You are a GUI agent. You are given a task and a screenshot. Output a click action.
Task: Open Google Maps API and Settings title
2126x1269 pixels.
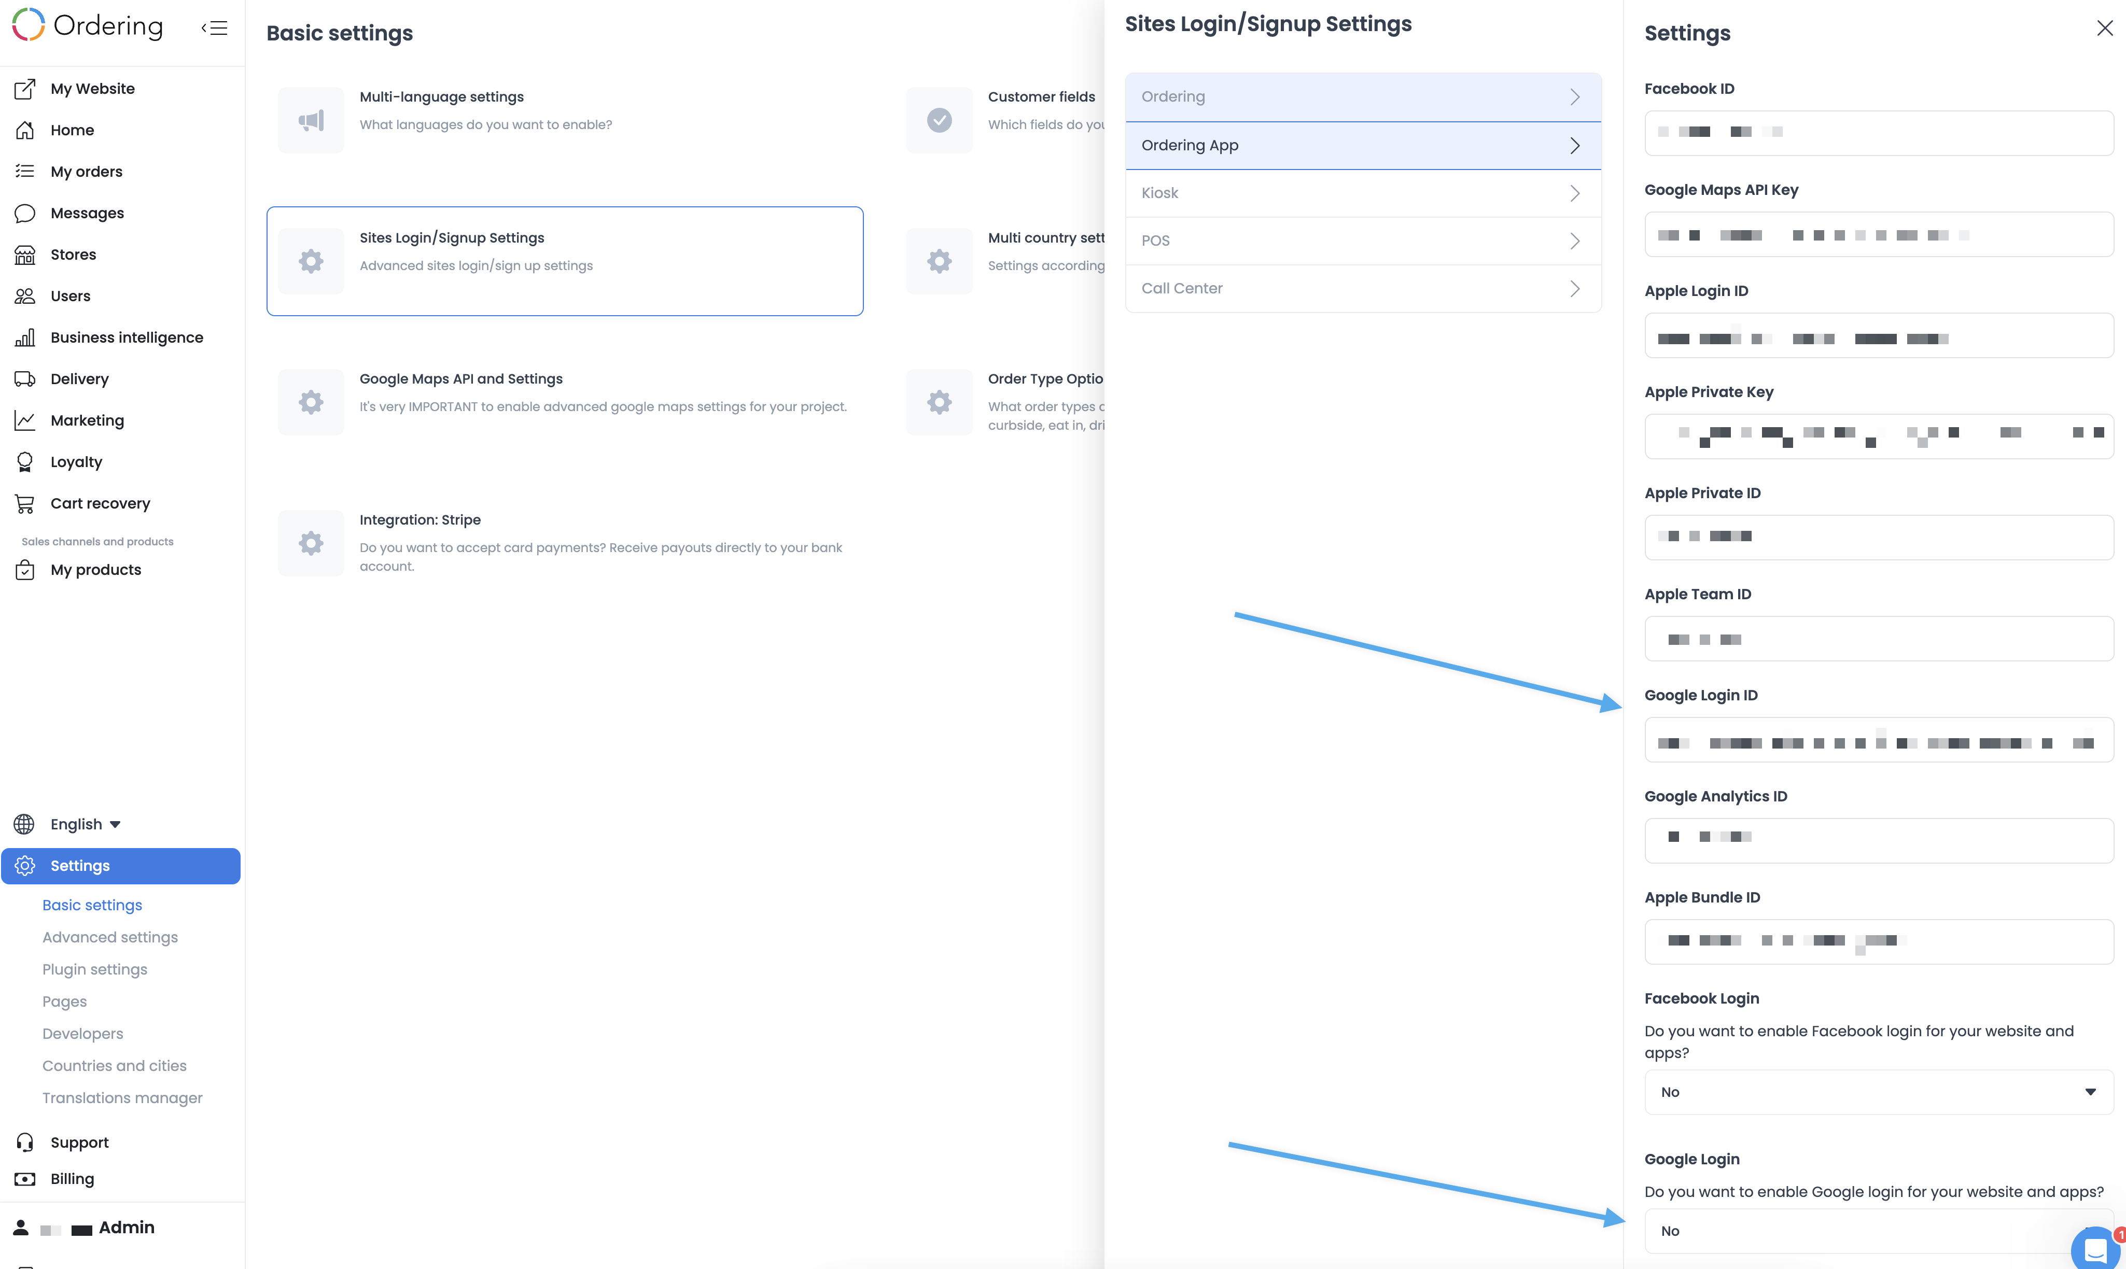tap(461, 379)
